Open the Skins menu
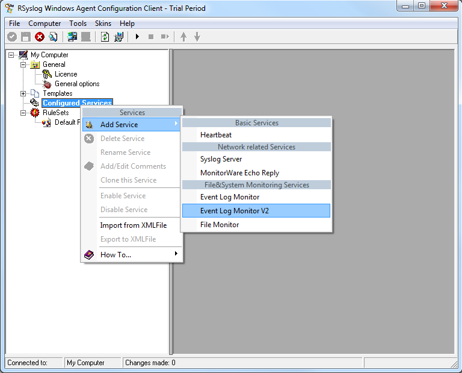Image resolution: width=462 pixels, height=373 pixels. tap(103, 24)
